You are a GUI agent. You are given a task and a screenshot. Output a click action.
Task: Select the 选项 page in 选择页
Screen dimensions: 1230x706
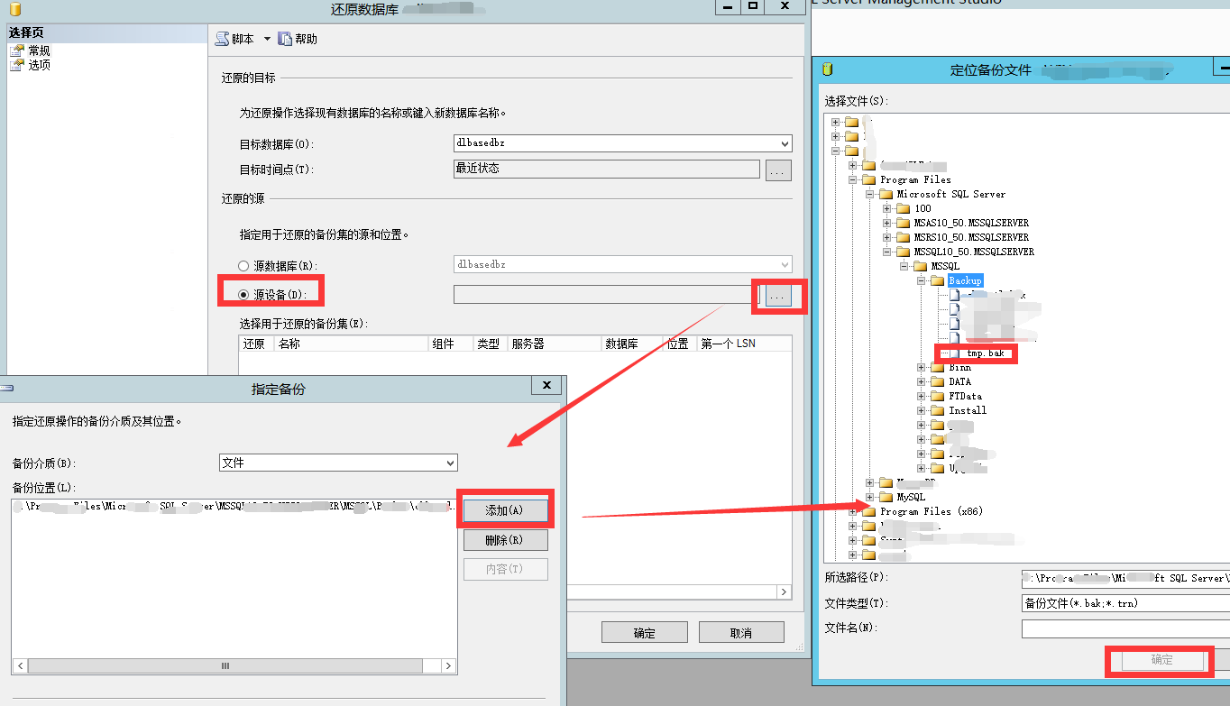(x=40, y=64)
